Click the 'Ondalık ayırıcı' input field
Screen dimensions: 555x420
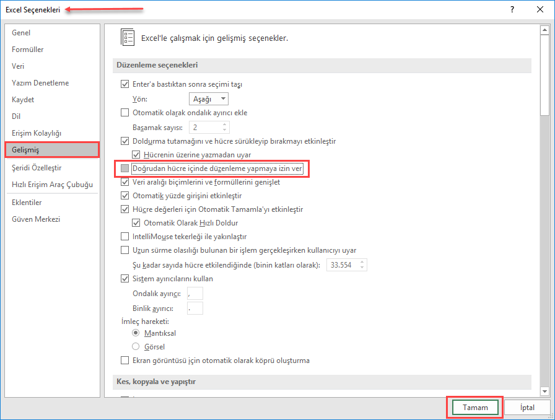coord(195,294)
